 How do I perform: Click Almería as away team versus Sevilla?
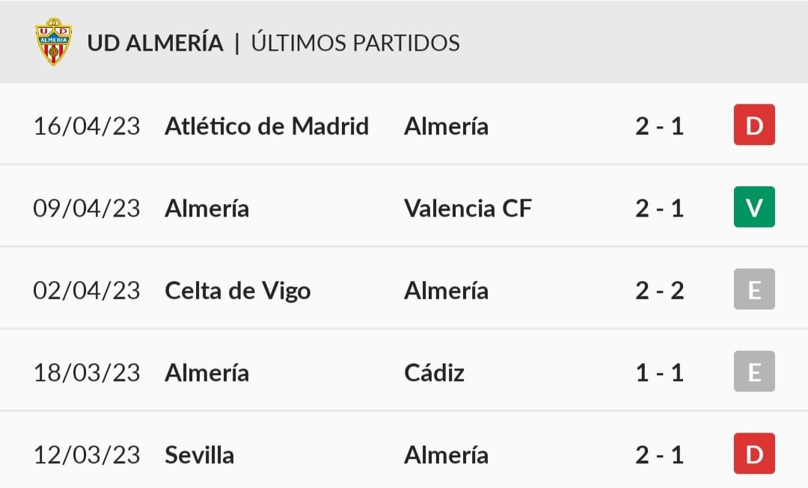[446, 455]
